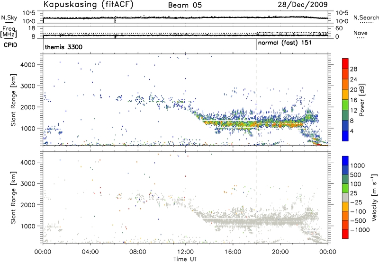Pick the gray segment of Velocity colorbar
Viewport: 379px width, 262px height.
(x=345, y=197)
